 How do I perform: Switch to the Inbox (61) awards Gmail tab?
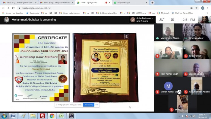20,2
